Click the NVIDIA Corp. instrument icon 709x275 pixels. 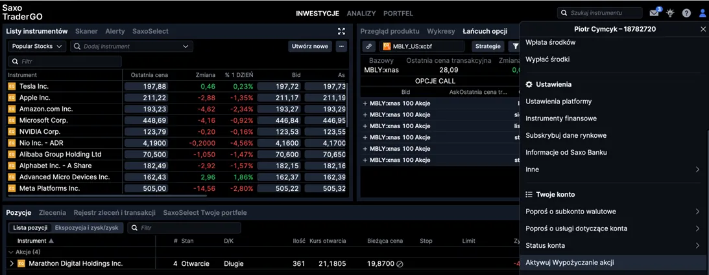(x=12, y=131)
